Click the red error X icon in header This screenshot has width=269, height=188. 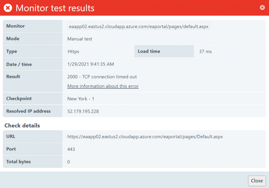8,8
